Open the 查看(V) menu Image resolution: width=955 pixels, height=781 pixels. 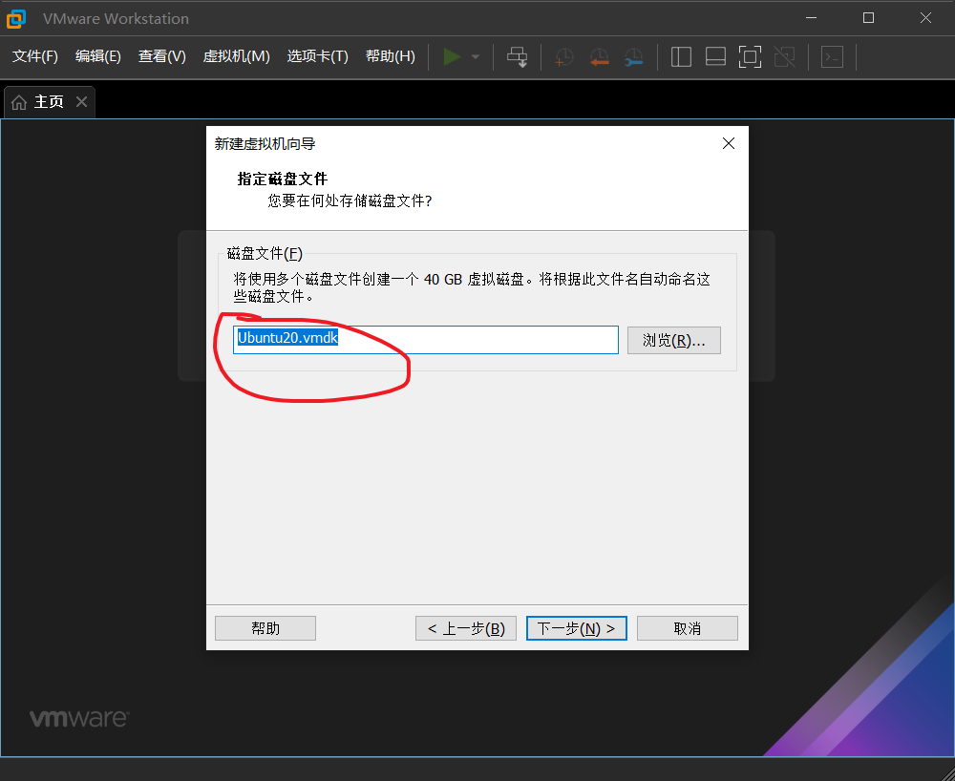(x=162, y=56)
